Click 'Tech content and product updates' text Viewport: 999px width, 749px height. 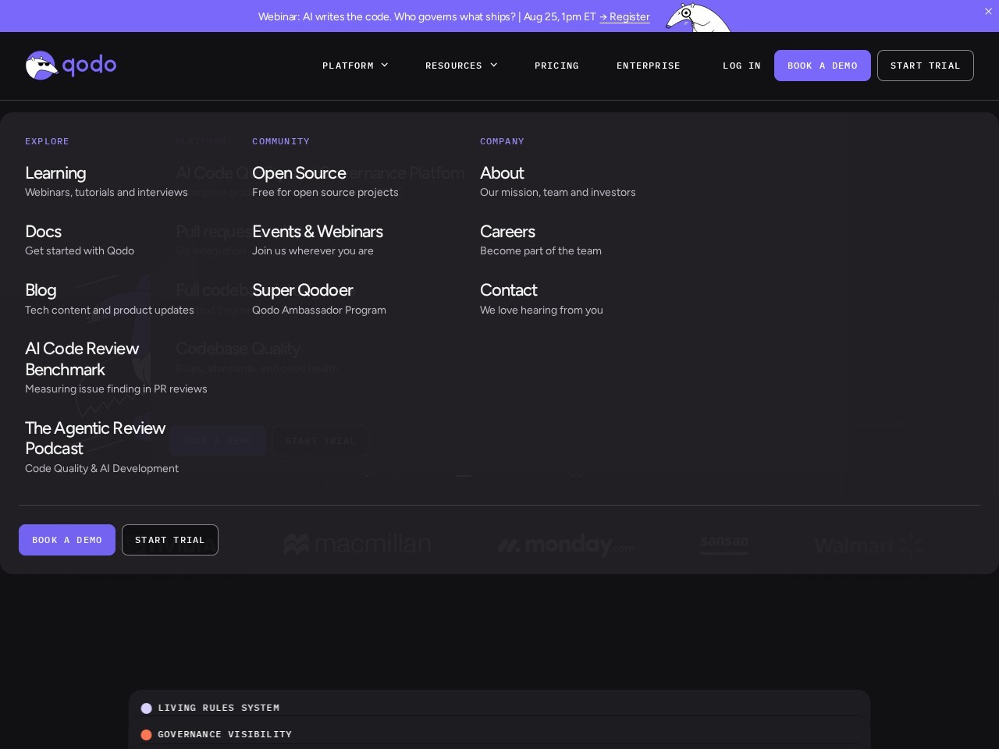[x=109, y=310]
